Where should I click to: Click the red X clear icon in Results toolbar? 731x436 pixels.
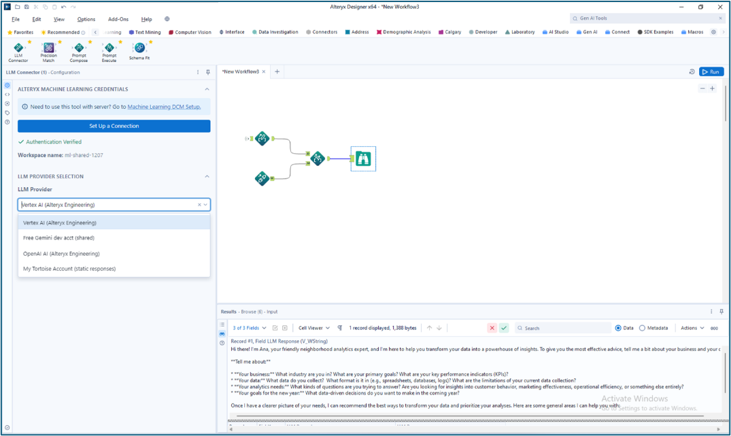492,327
